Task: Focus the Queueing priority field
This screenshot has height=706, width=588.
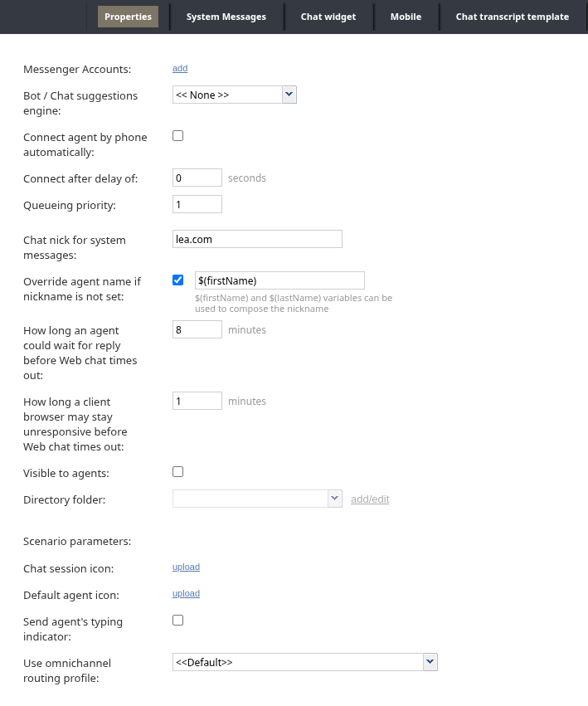Action: (x=197, y=204)
